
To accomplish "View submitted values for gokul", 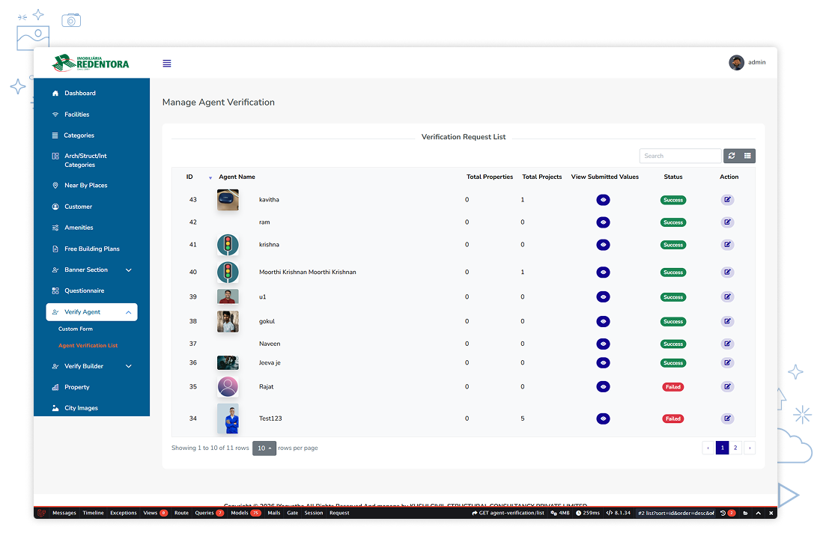I will (x=603, y=322).
